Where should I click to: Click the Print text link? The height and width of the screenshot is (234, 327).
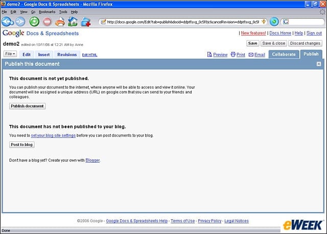[x=241, y=55]
